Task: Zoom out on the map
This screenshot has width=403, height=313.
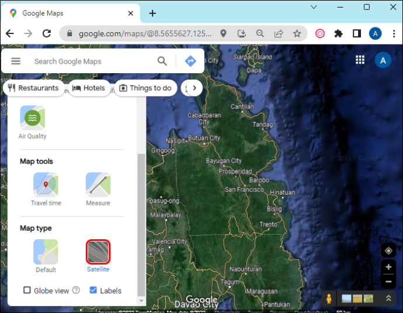Action: [388, 281]
